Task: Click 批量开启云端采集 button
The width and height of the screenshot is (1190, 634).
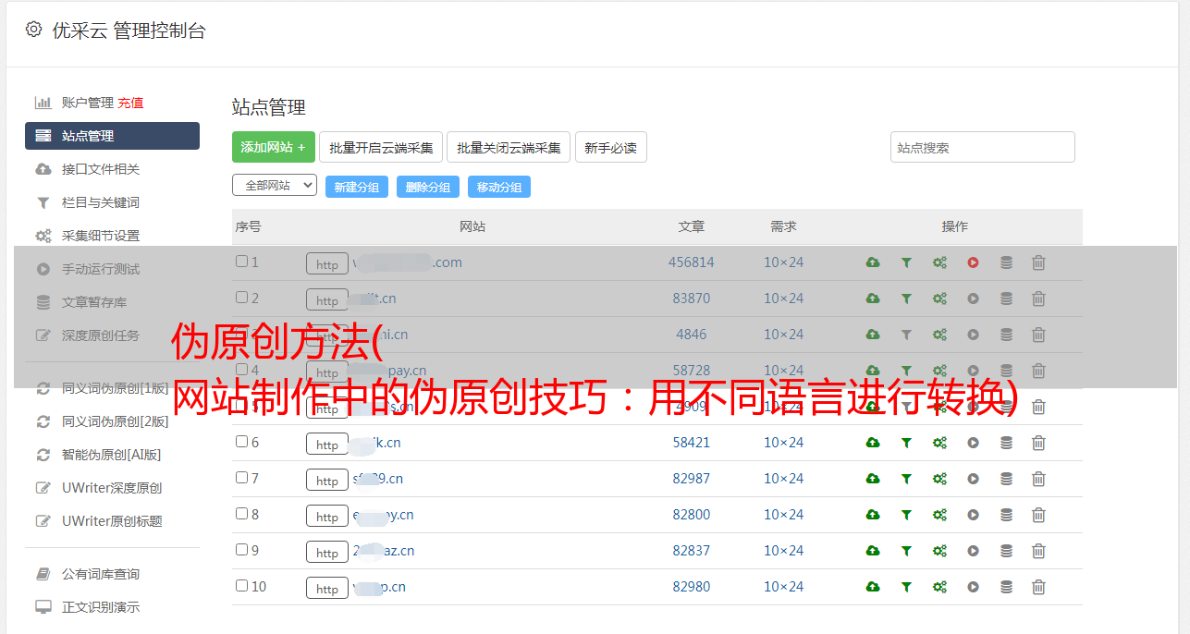Action: tap(381, 147)
